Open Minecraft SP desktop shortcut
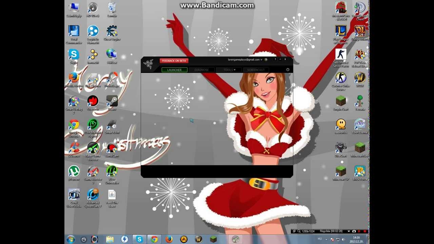Image resolution: width=434 pixels, height=244 pixels. coord(341,174)
